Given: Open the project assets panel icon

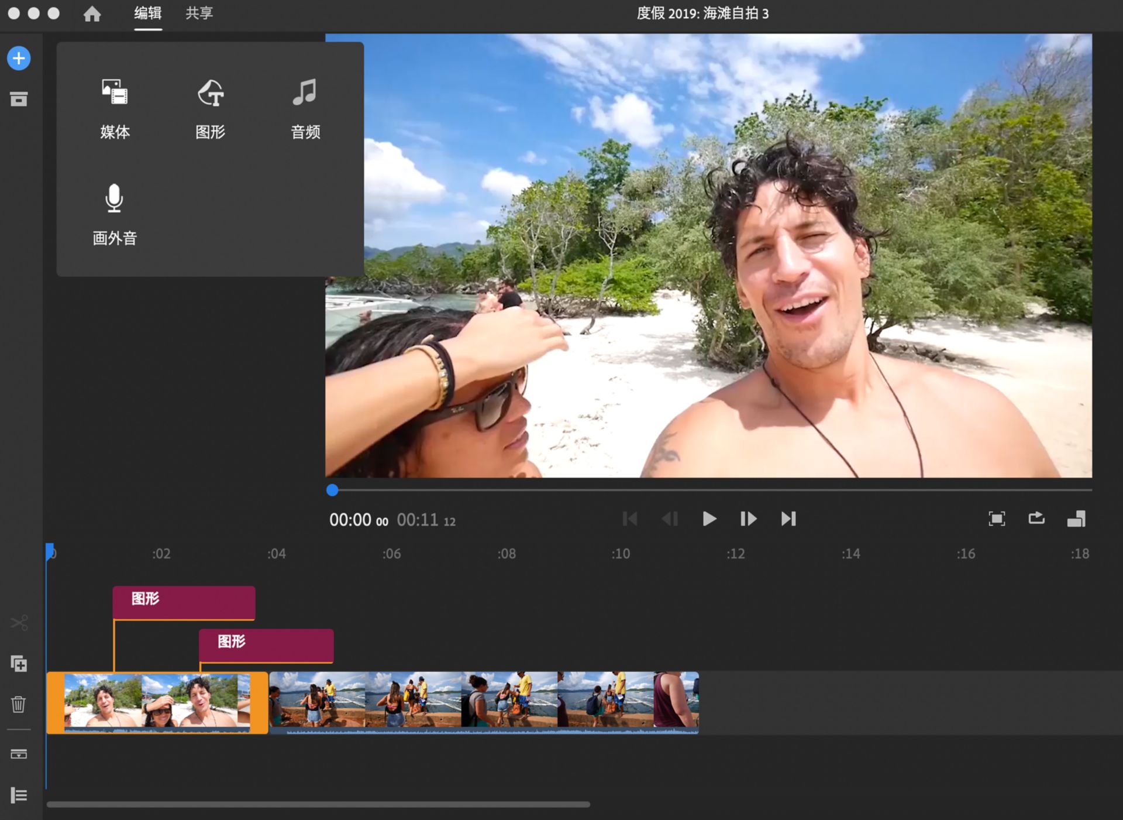Looking at the screenshot, I should tap(19, 99).
